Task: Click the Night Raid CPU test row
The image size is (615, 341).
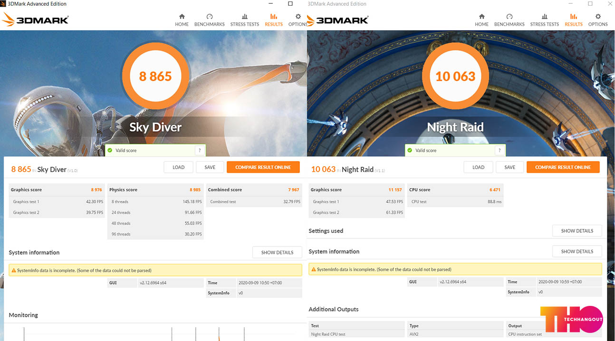Action: 357,334
